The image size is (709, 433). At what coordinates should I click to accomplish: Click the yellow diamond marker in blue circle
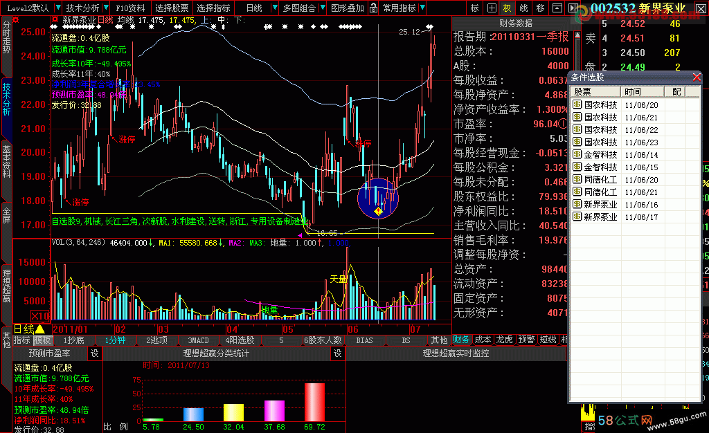[x=378, y=210]
